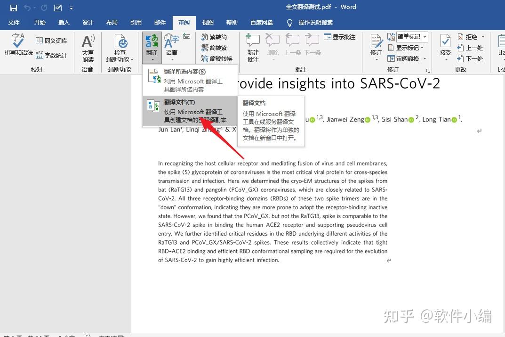
Task: Open the 简单标记 display mode dropdown
Action: click(425, 37)
